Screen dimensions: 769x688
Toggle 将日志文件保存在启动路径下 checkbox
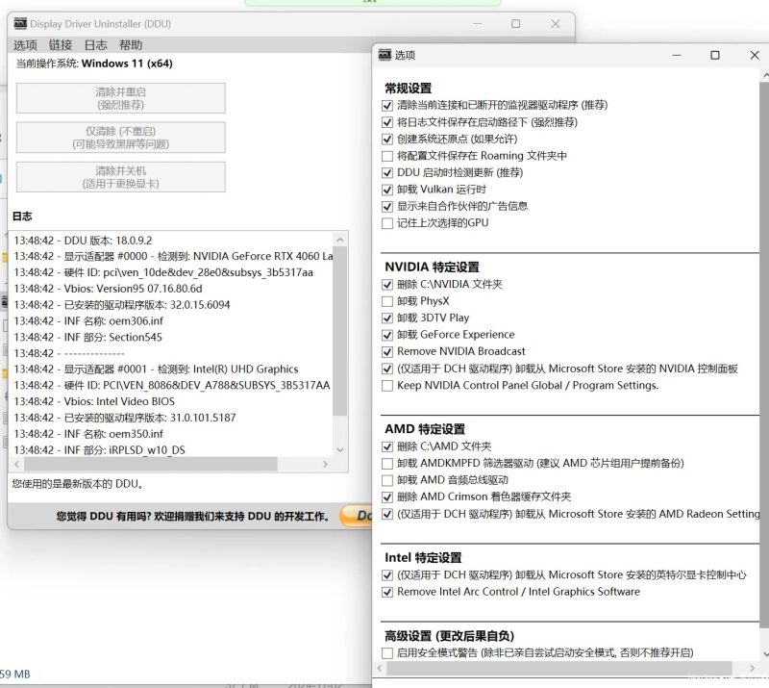coord(387,122)
